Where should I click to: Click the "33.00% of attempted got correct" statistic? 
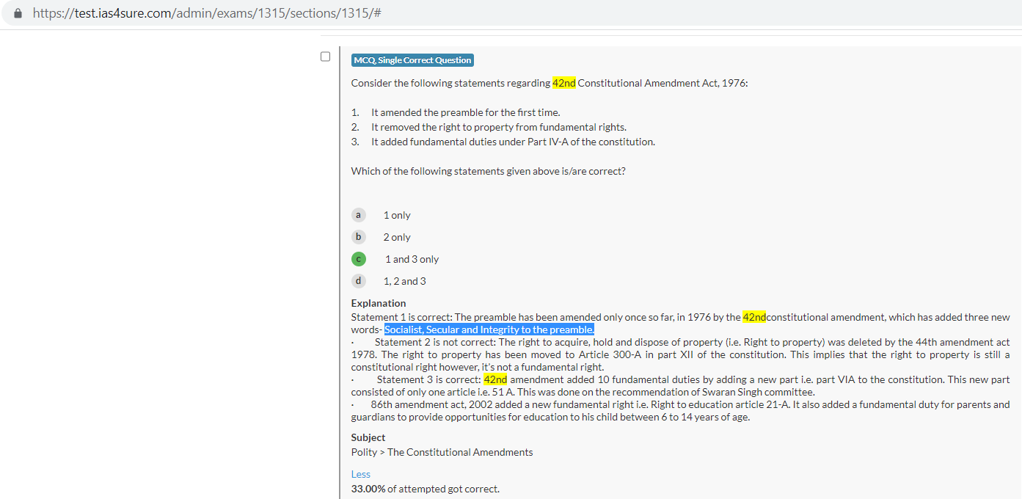[425, 489]
